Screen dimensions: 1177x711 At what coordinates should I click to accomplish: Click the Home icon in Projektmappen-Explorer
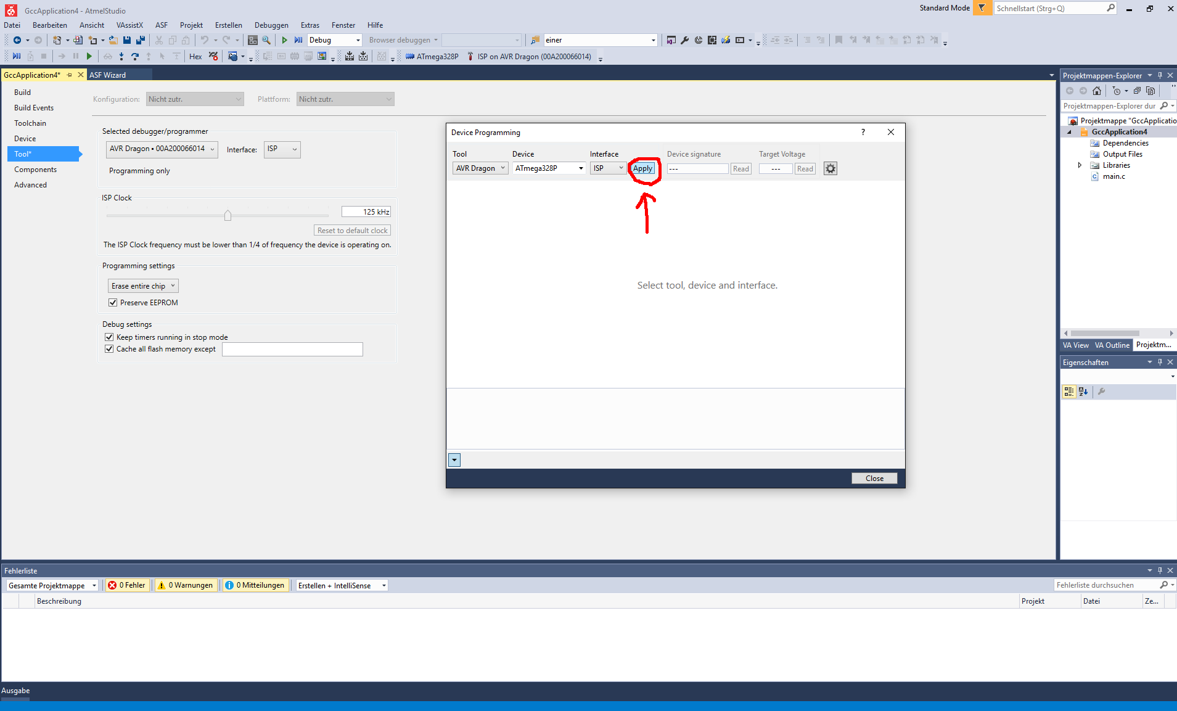1096,91
